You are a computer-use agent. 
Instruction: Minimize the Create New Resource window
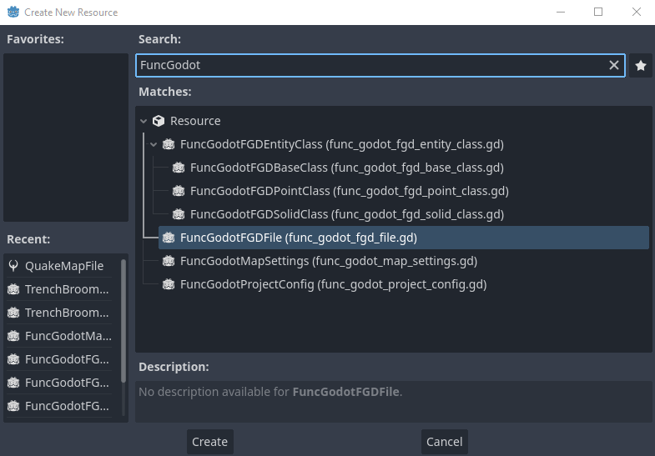(x=561, y=13)
